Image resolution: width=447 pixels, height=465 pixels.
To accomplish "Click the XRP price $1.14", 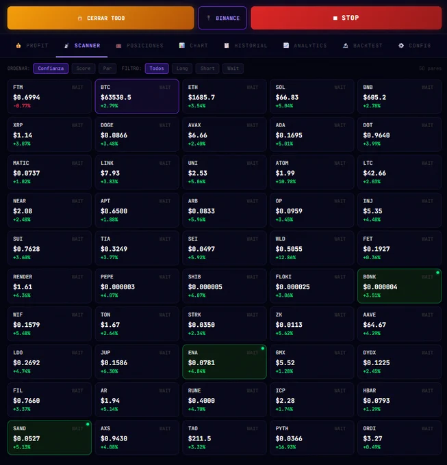I will pyautogui.click(x=23, y=135).
